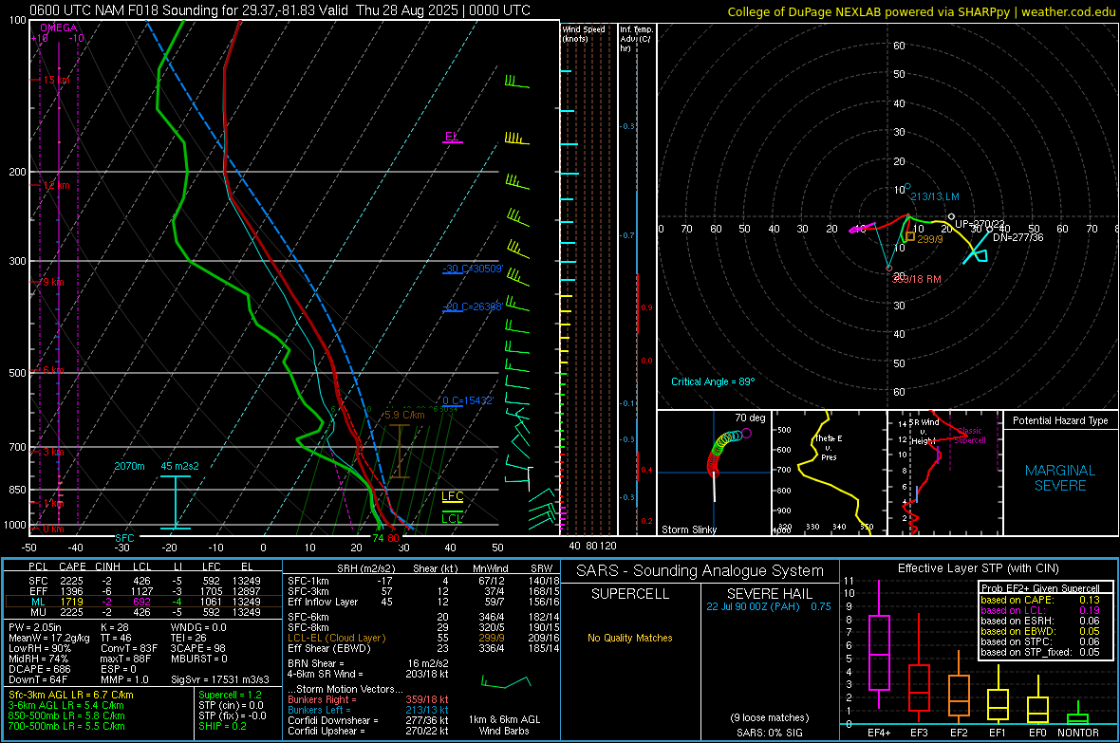Click the '70 deg' slinky angle text
Screen dimensions: 1120x743
click(x=750, y=418)
